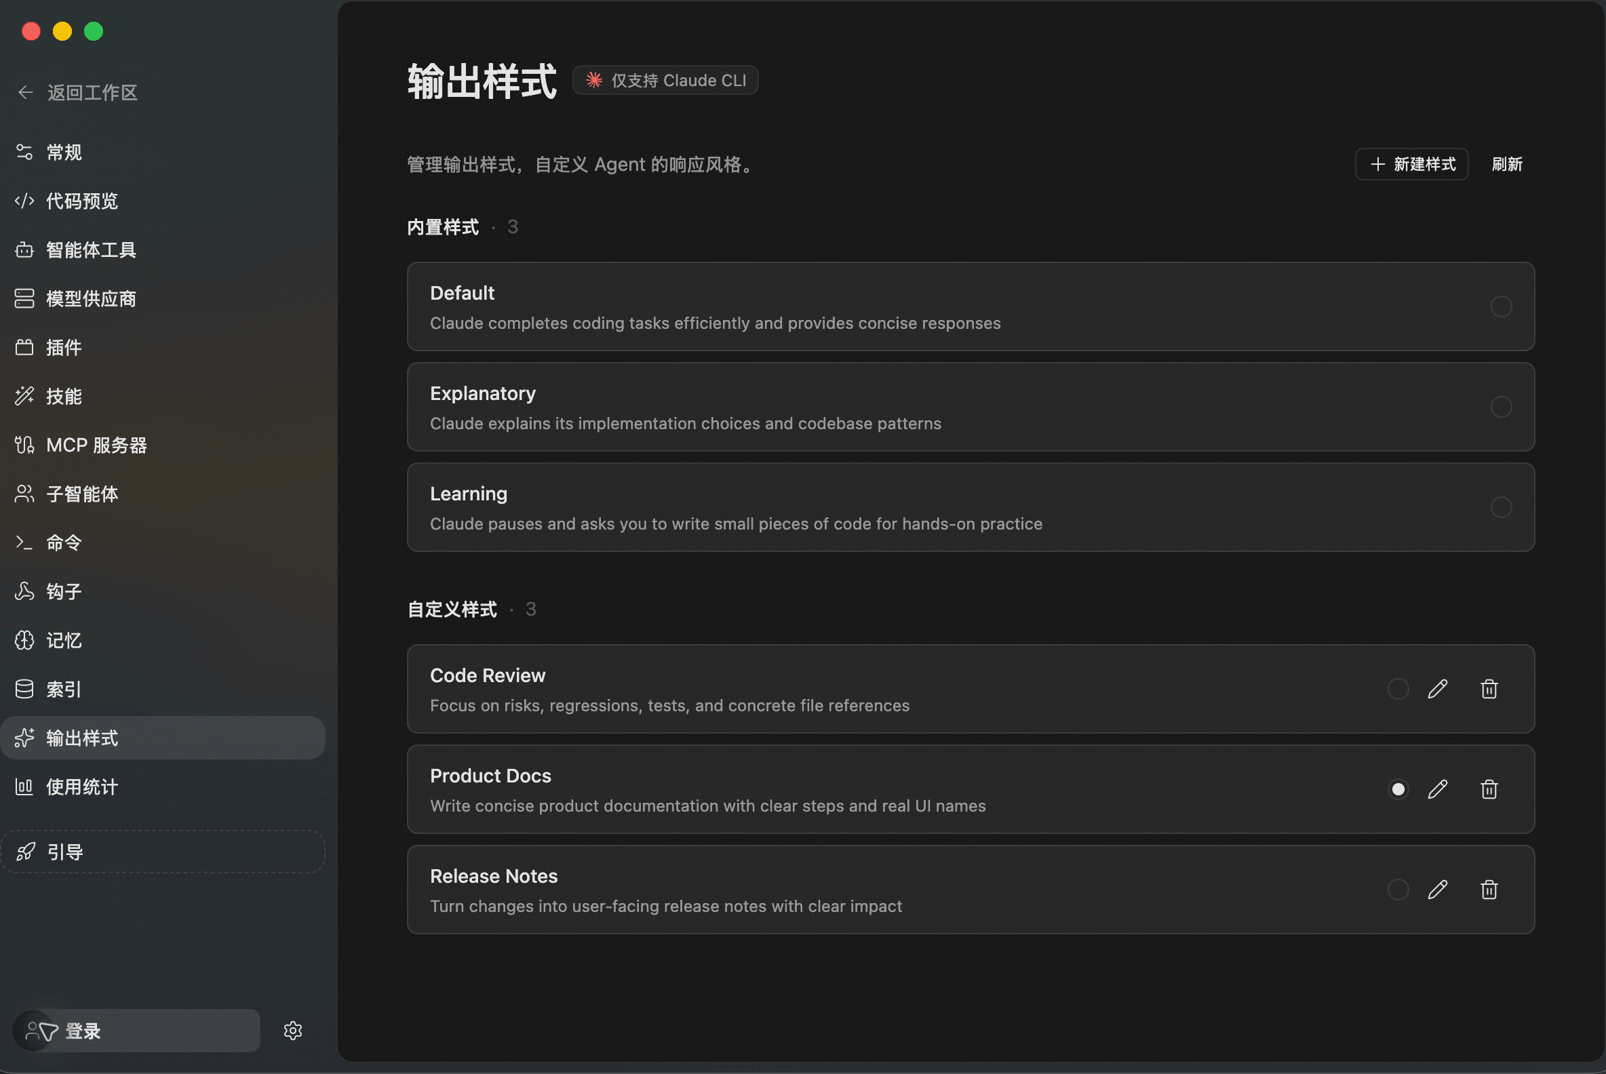Viewport: 1606px width, 1074px height.
Task: Click the 插件 plugin box icon
Action: [x=24, y=347]
